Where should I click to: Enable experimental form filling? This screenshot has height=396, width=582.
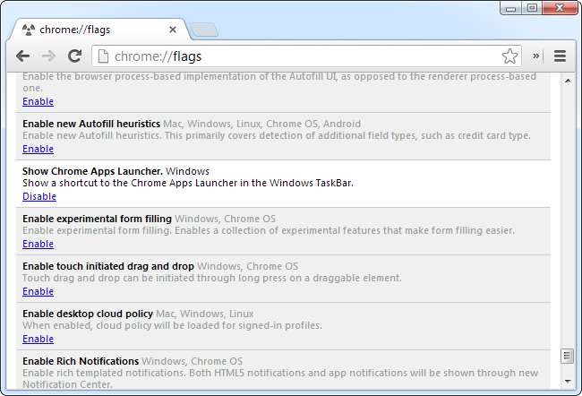pyautogui.click(x=38, y=244)
